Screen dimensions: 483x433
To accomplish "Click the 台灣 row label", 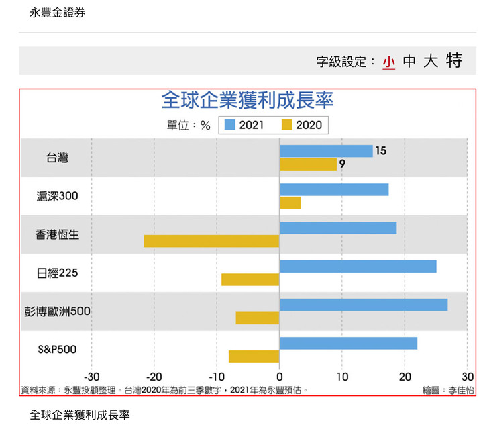I will [x=57, y=158].
